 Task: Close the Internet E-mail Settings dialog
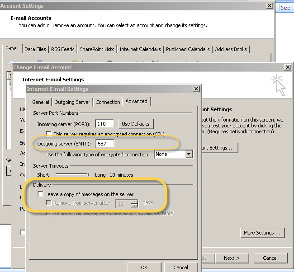tap(196, 89)
